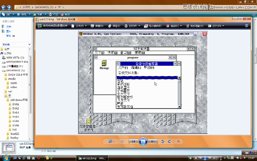The height and width of the screenshot is (161, 257).
Task: Launch Windows Media Player from quick launch
Action: tap(33, 158)
